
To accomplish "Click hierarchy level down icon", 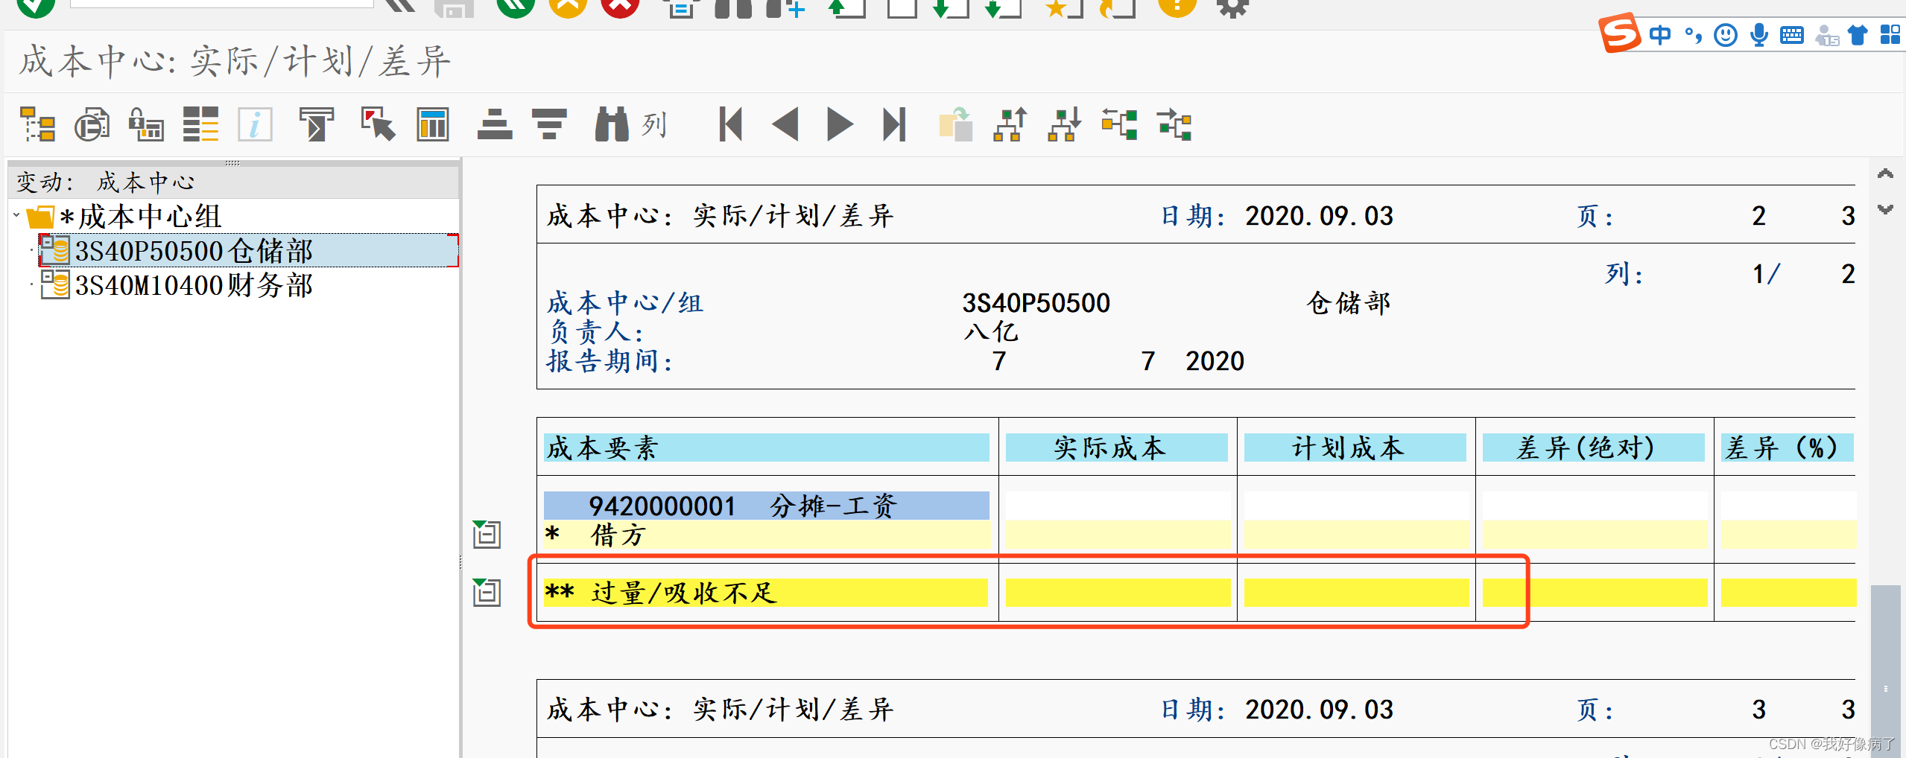I will coord(1064,124).
